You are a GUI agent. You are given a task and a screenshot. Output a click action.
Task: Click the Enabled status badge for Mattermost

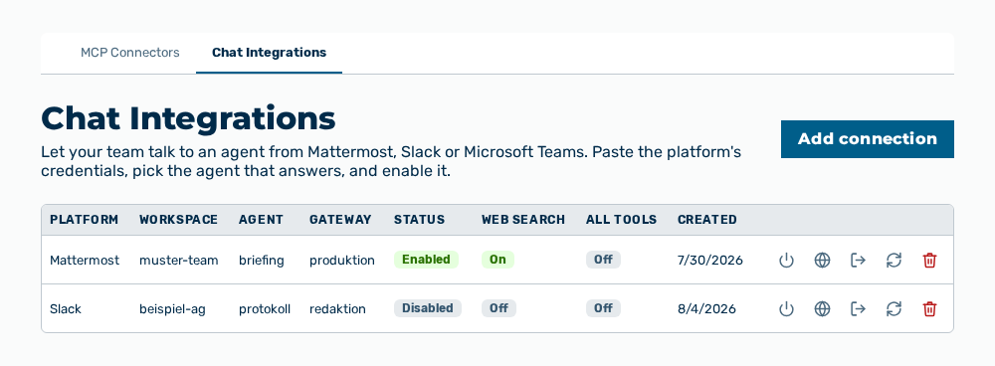pos(426,260)
